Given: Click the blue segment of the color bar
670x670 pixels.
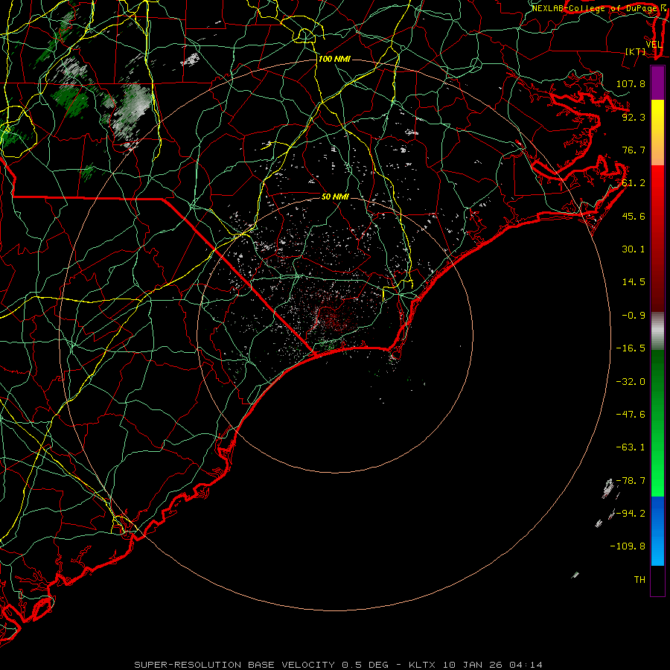Looking at the screenshot, I should tap(657, 531).
